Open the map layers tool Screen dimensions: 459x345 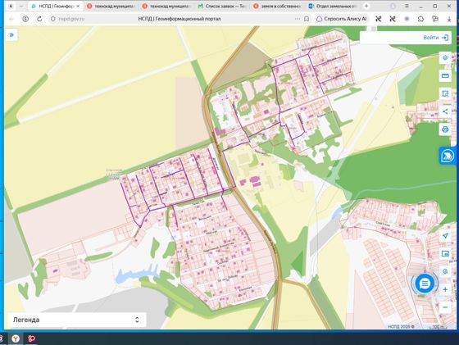coord(445,57)
